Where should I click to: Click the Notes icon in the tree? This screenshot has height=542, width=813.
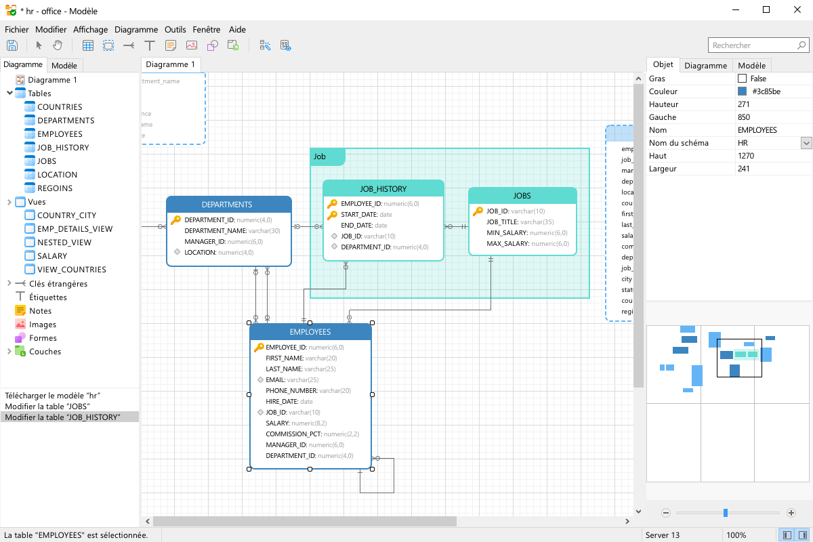[20, 310]
